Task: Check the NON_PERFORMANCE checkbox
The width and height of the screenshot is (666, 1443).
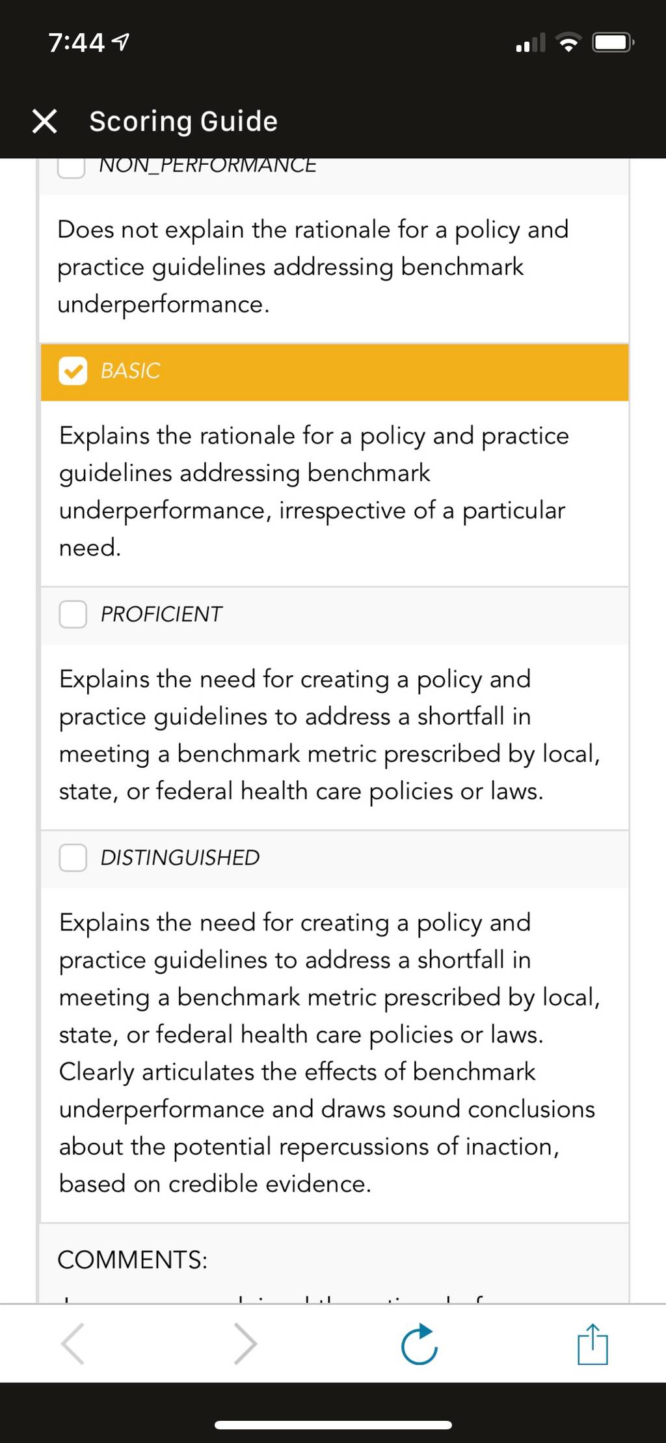Action: [71, 167]
